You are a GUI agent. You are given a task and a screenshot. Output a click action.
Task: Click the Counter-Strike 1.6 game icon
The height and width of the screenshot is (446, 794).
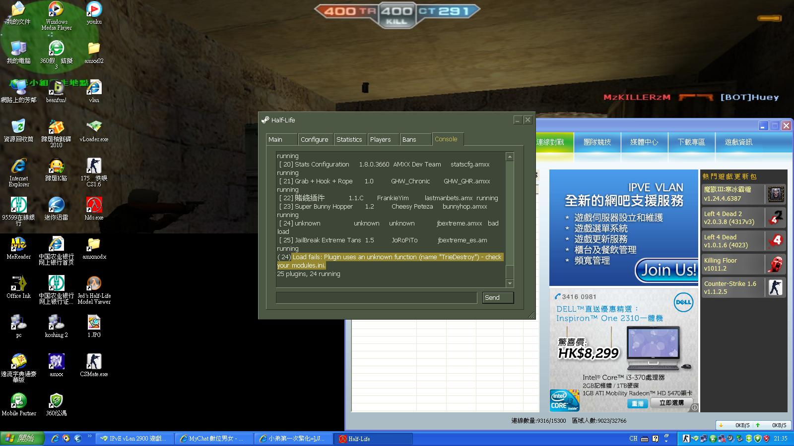tap(776, 287)
